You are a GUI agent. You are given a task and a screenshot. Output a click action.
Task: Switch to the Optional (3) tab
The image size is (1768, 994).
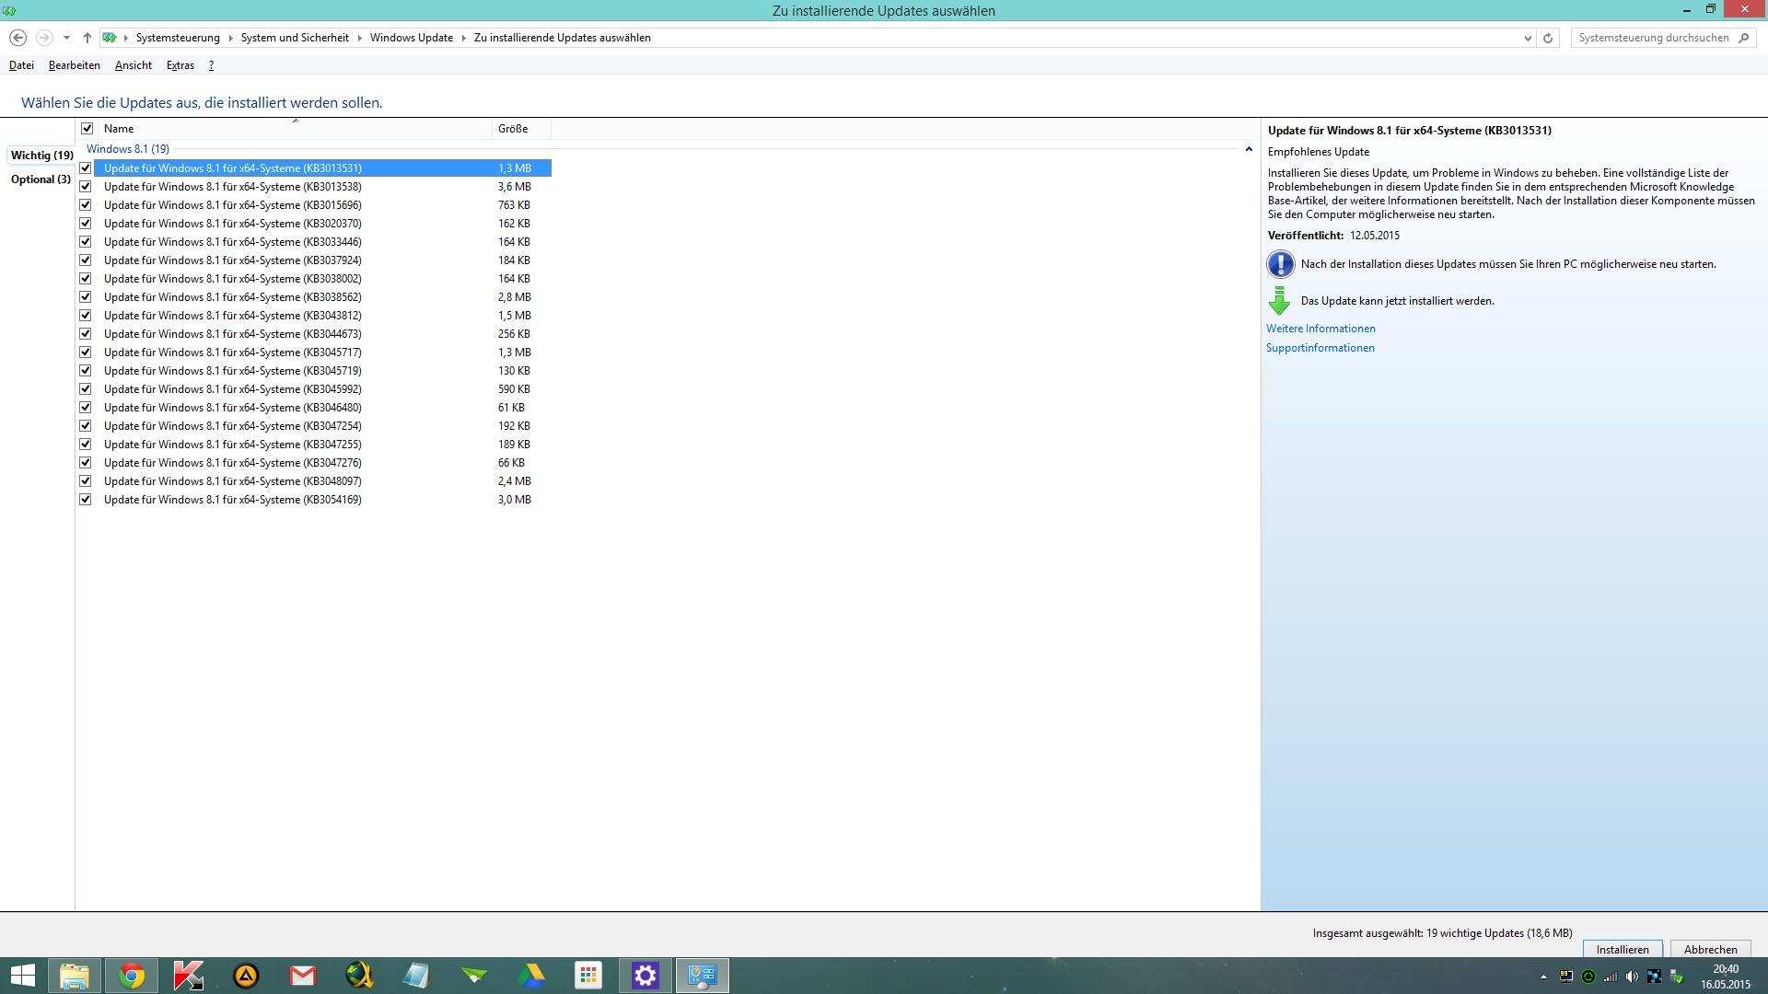(x=41, y=179)
